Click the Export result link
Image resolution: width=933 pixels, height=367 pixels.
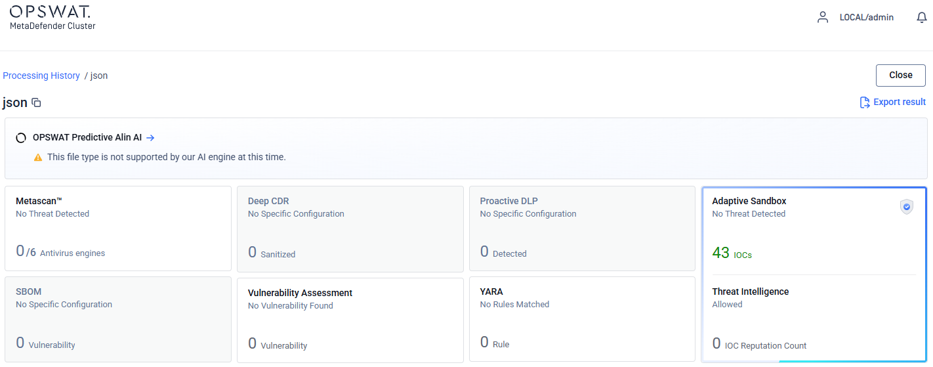coord(899,102)
